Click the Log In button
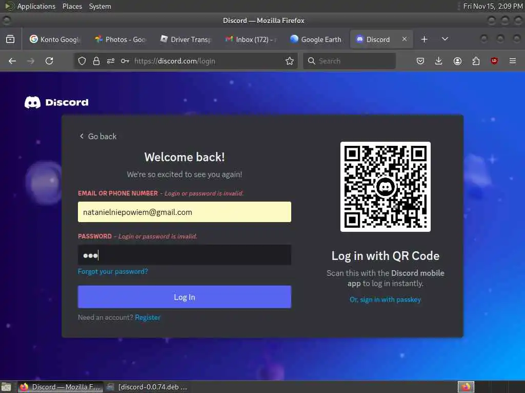 point(185,297)
